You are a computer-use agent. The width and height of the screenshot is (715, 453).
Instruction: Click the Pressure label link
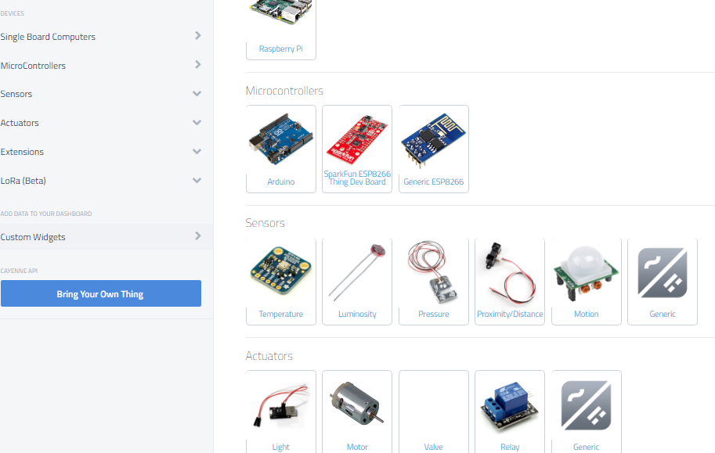tap(434, 314)
